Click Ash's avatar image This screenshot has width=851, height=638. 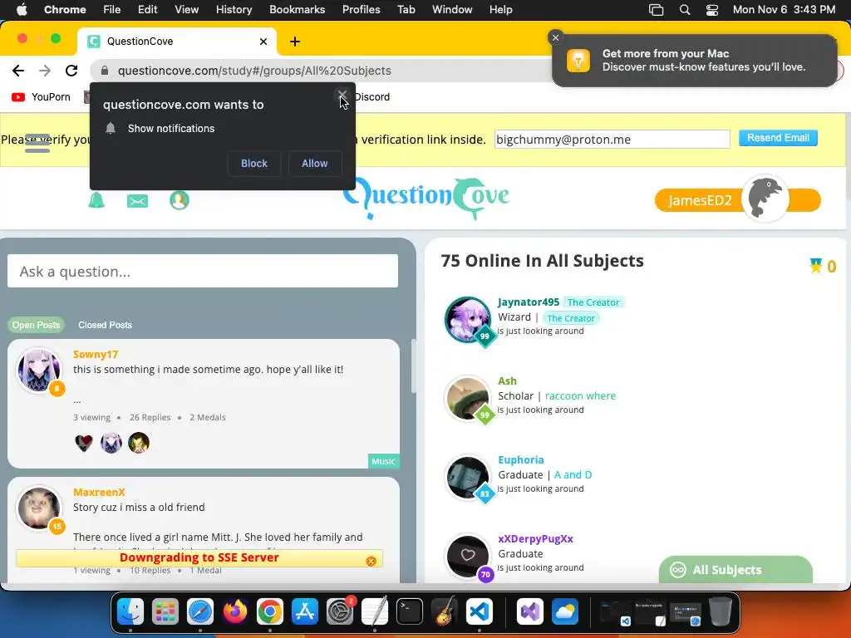(x=467, y=398)
